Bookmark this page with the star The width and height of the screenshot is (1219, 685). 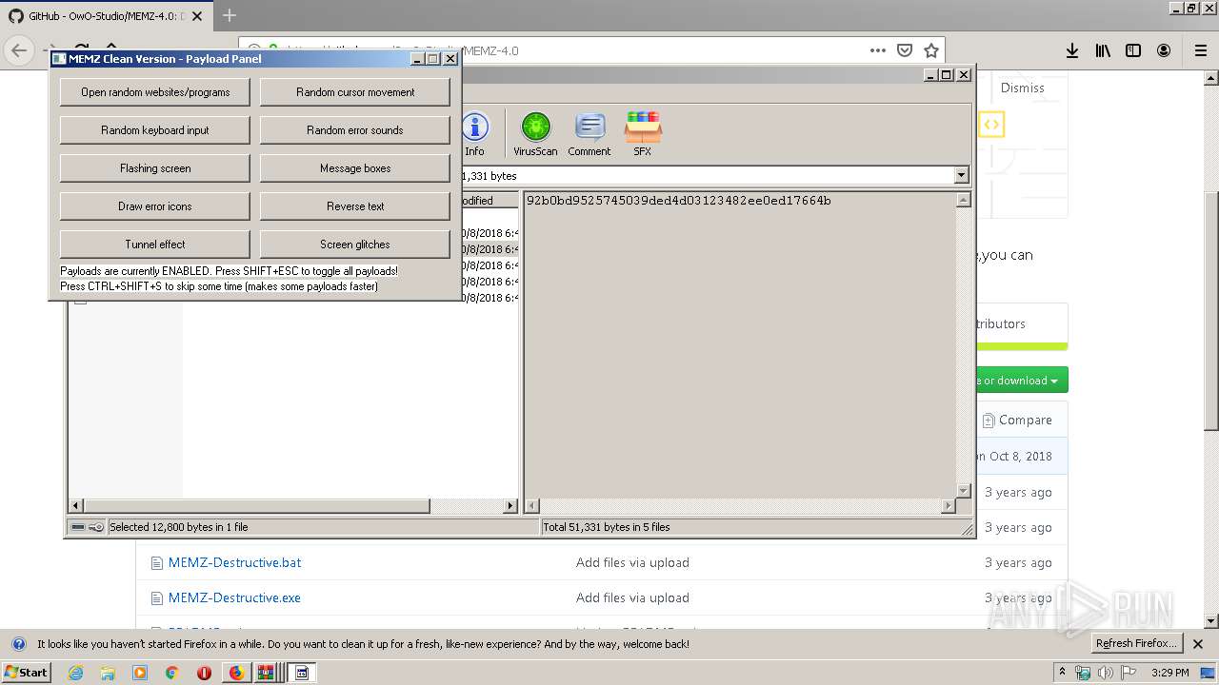pos(931,50)
